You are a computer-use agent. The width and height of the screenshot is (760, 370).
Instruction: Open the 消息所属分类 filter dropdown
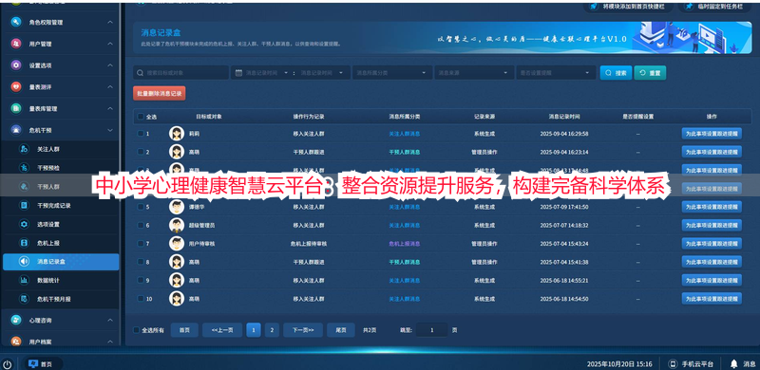click(x=392, y=73)
